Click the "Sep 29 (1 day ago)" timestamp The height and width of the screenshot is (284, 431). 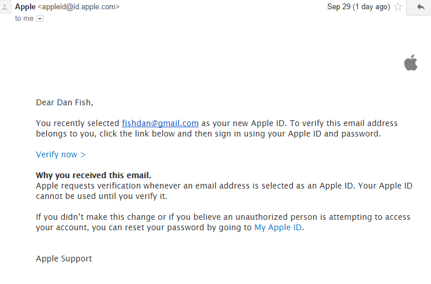tap(358, 6)
